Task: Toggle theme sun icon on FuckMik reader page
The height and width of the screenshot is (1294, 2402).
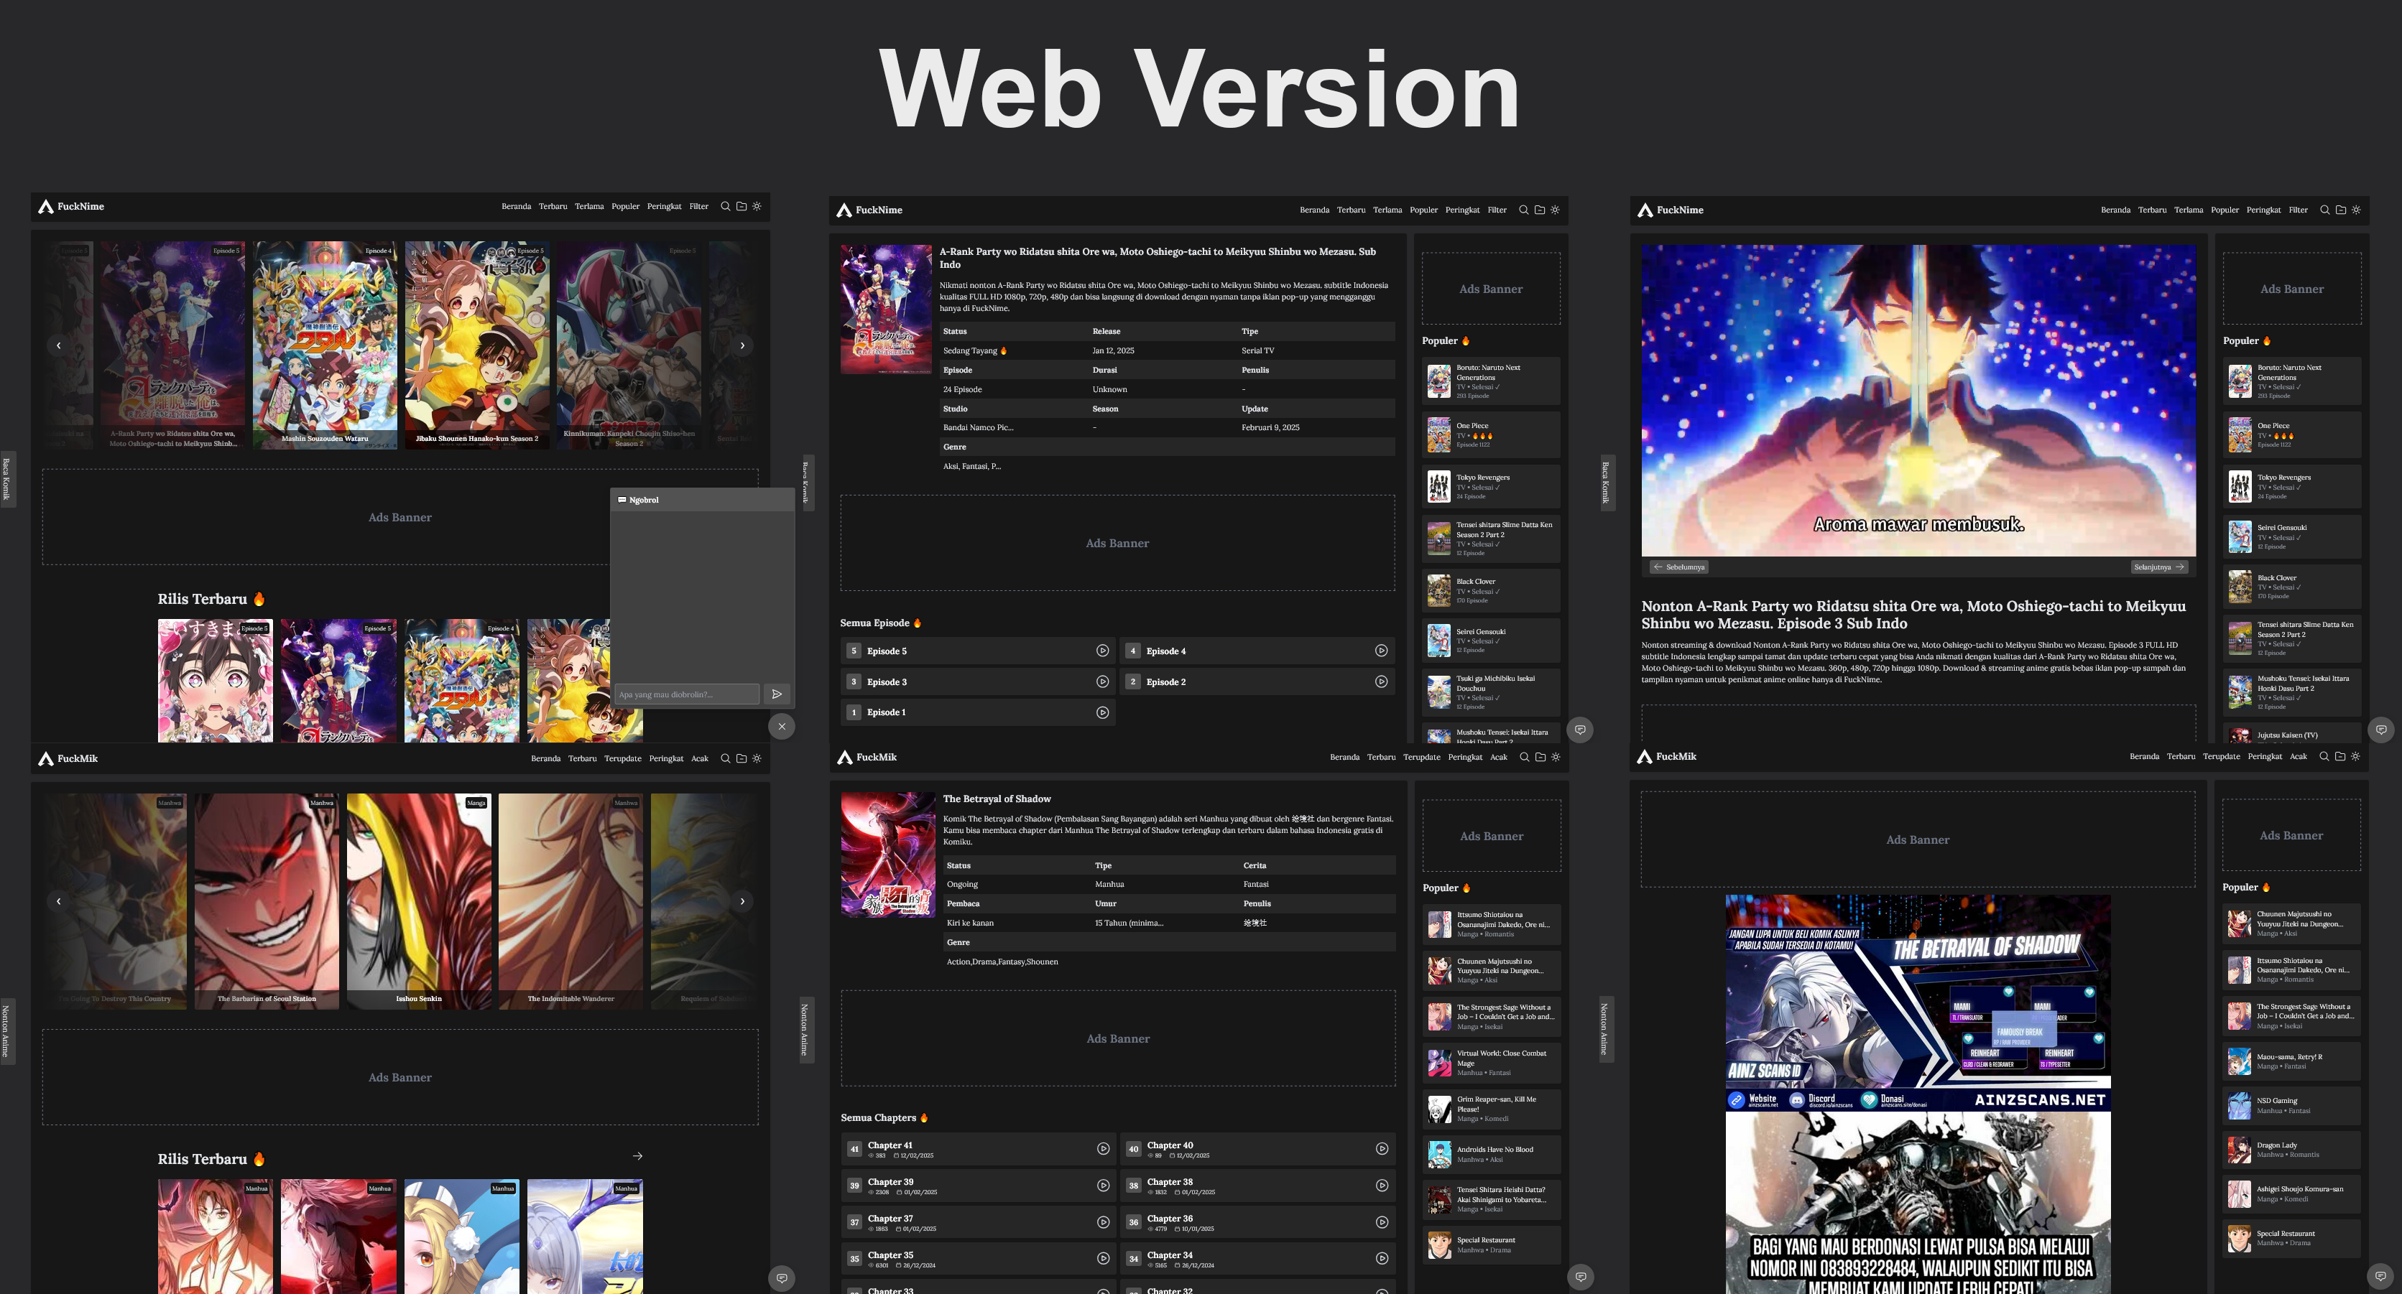Action: [2355, 756]
